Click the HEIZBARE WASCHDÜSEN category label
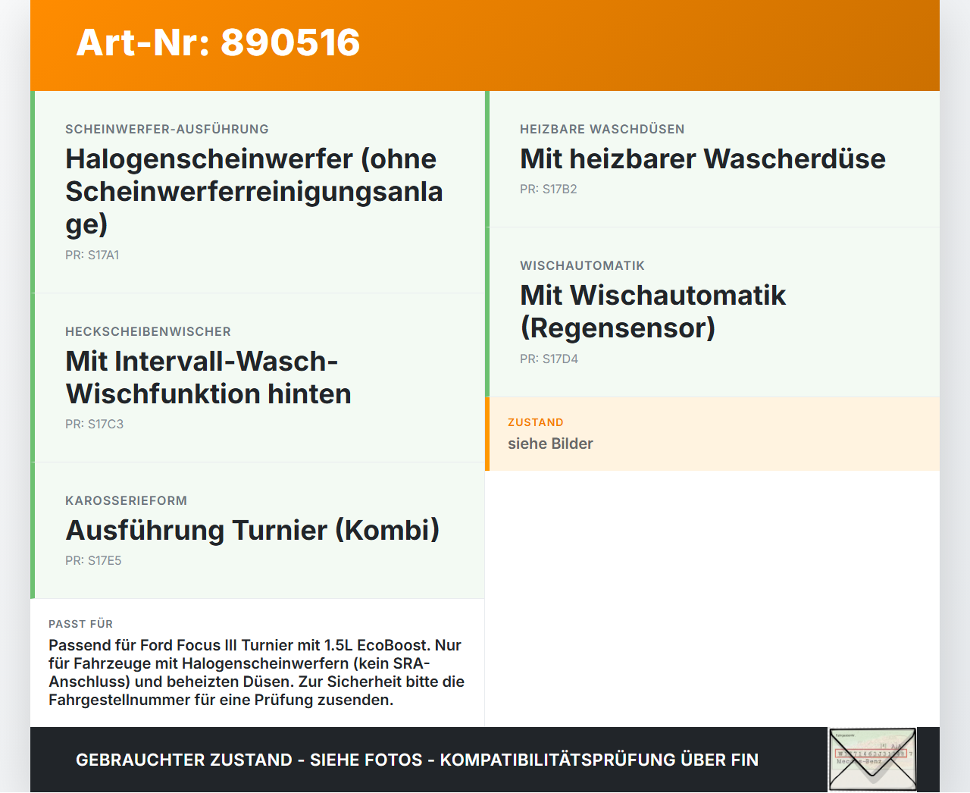970x793 pixels. click(602, 130)
